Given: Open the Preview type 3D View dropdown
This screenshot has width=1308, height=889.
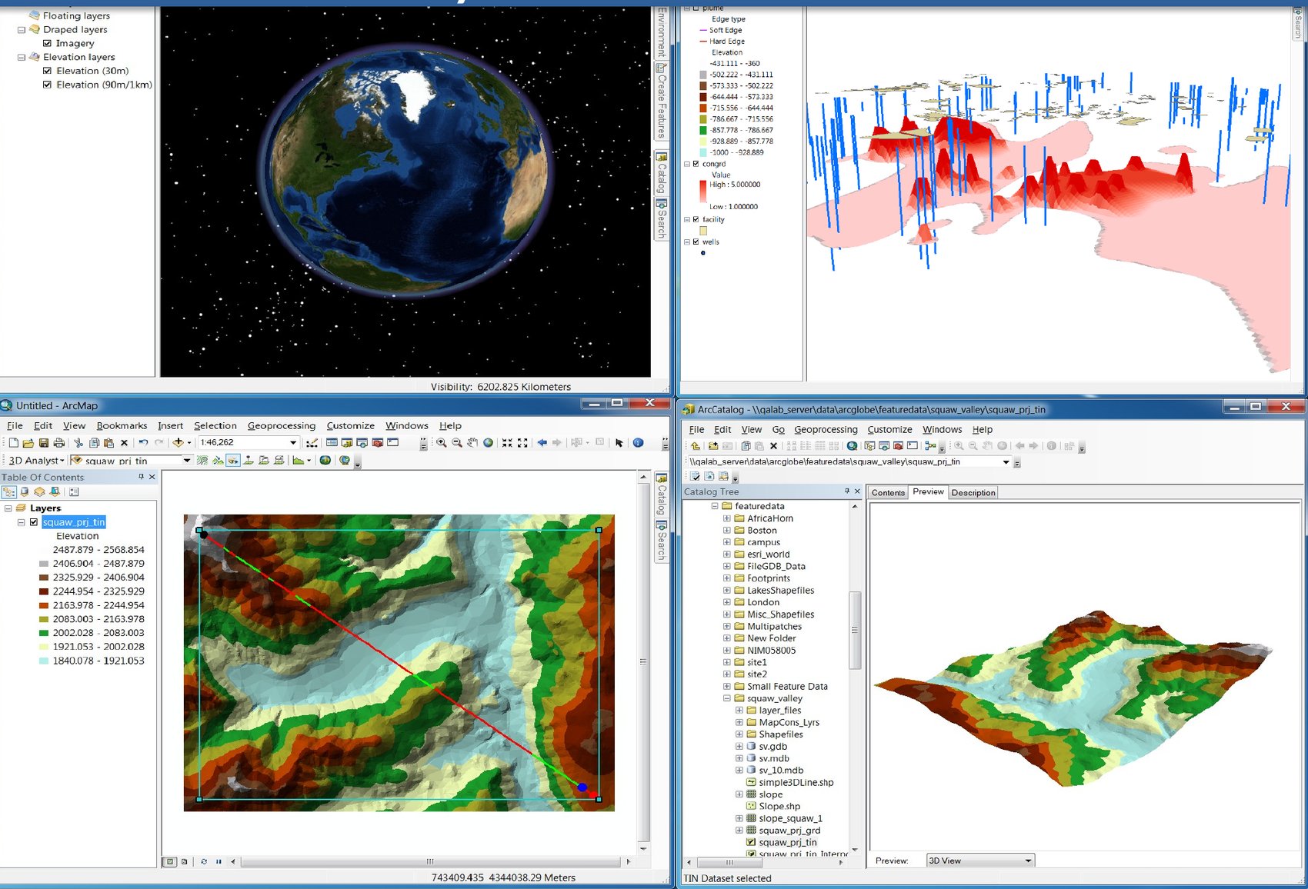Looking at the screenshot, I should [1028, 861].
